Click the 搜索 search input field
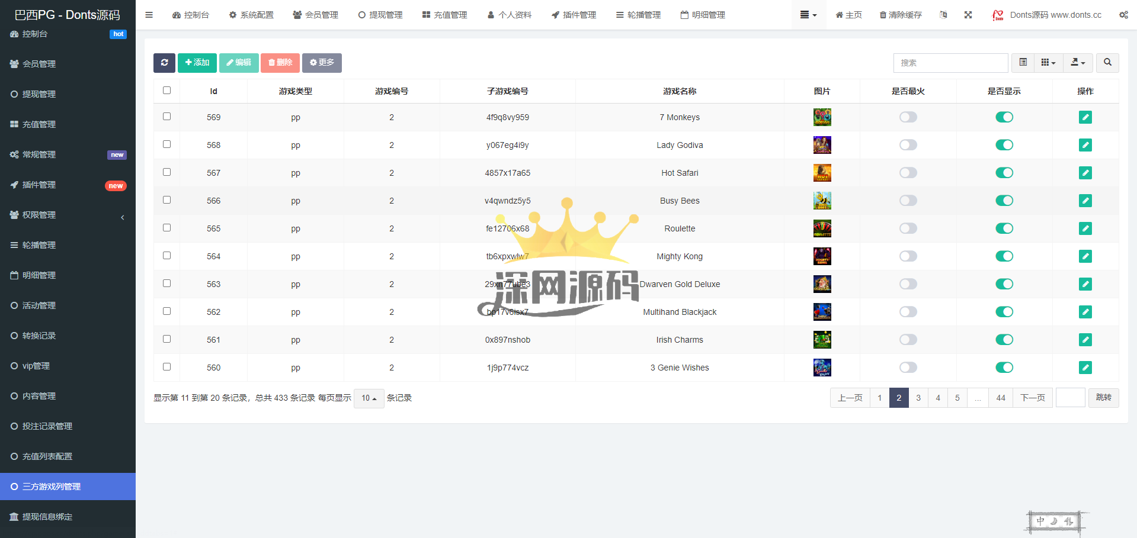The height and width of the screenshot is (538, 1137). [x=950, y=63]
